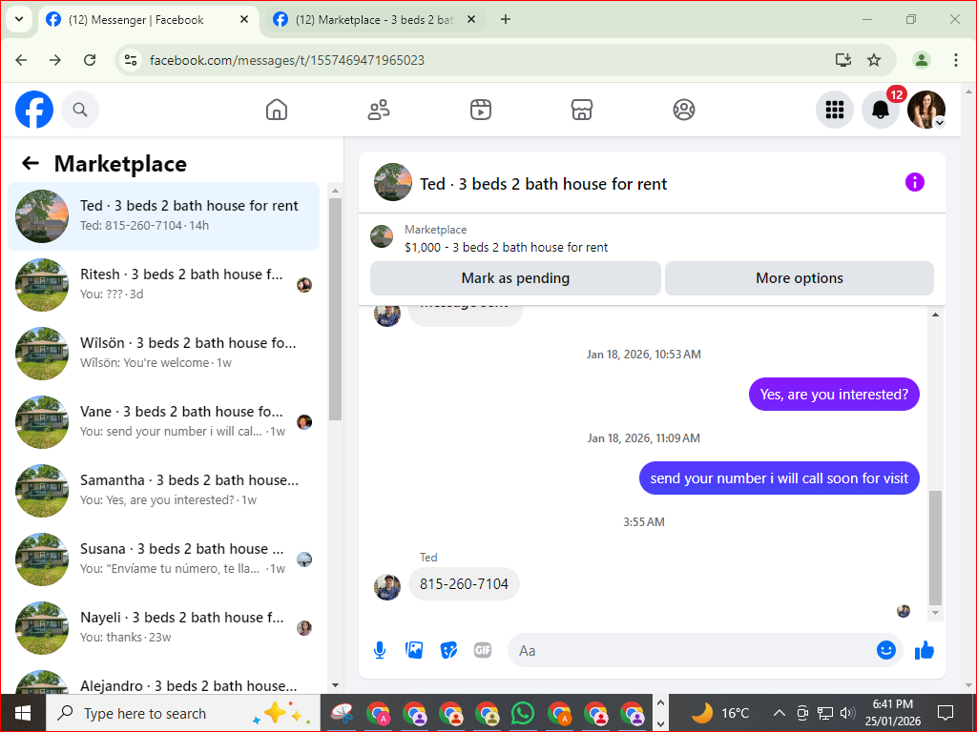The height and width of the screenshot is (732, 977).
Task: Click the 'Yes, are you interested?' message bubble
Action: pos(834,394)
